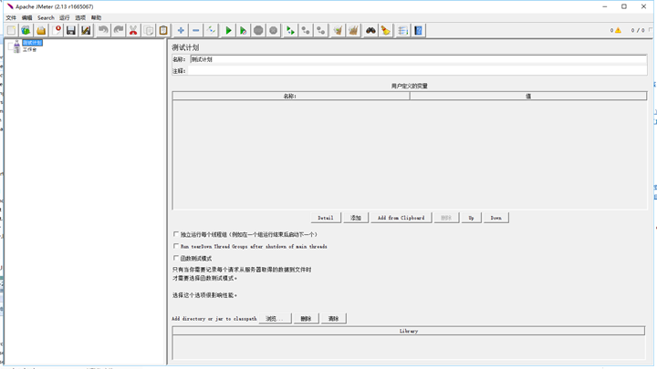Open the 运行 menu

click(64, 17)
